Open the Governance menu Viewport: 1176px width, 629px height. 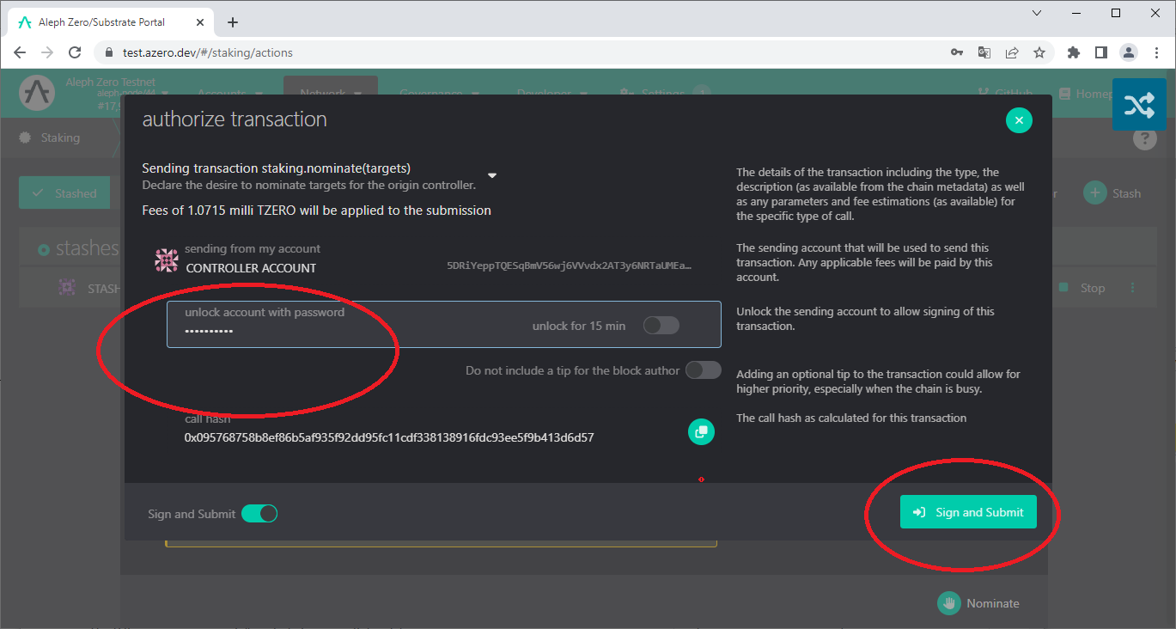click(440, 93)
